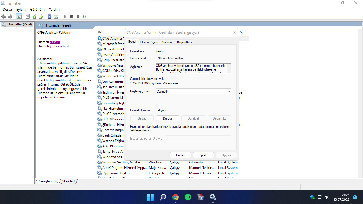Screen dimensions: 363x204
Task: Open the Yardım menu
Action: [x=54, y=10]
